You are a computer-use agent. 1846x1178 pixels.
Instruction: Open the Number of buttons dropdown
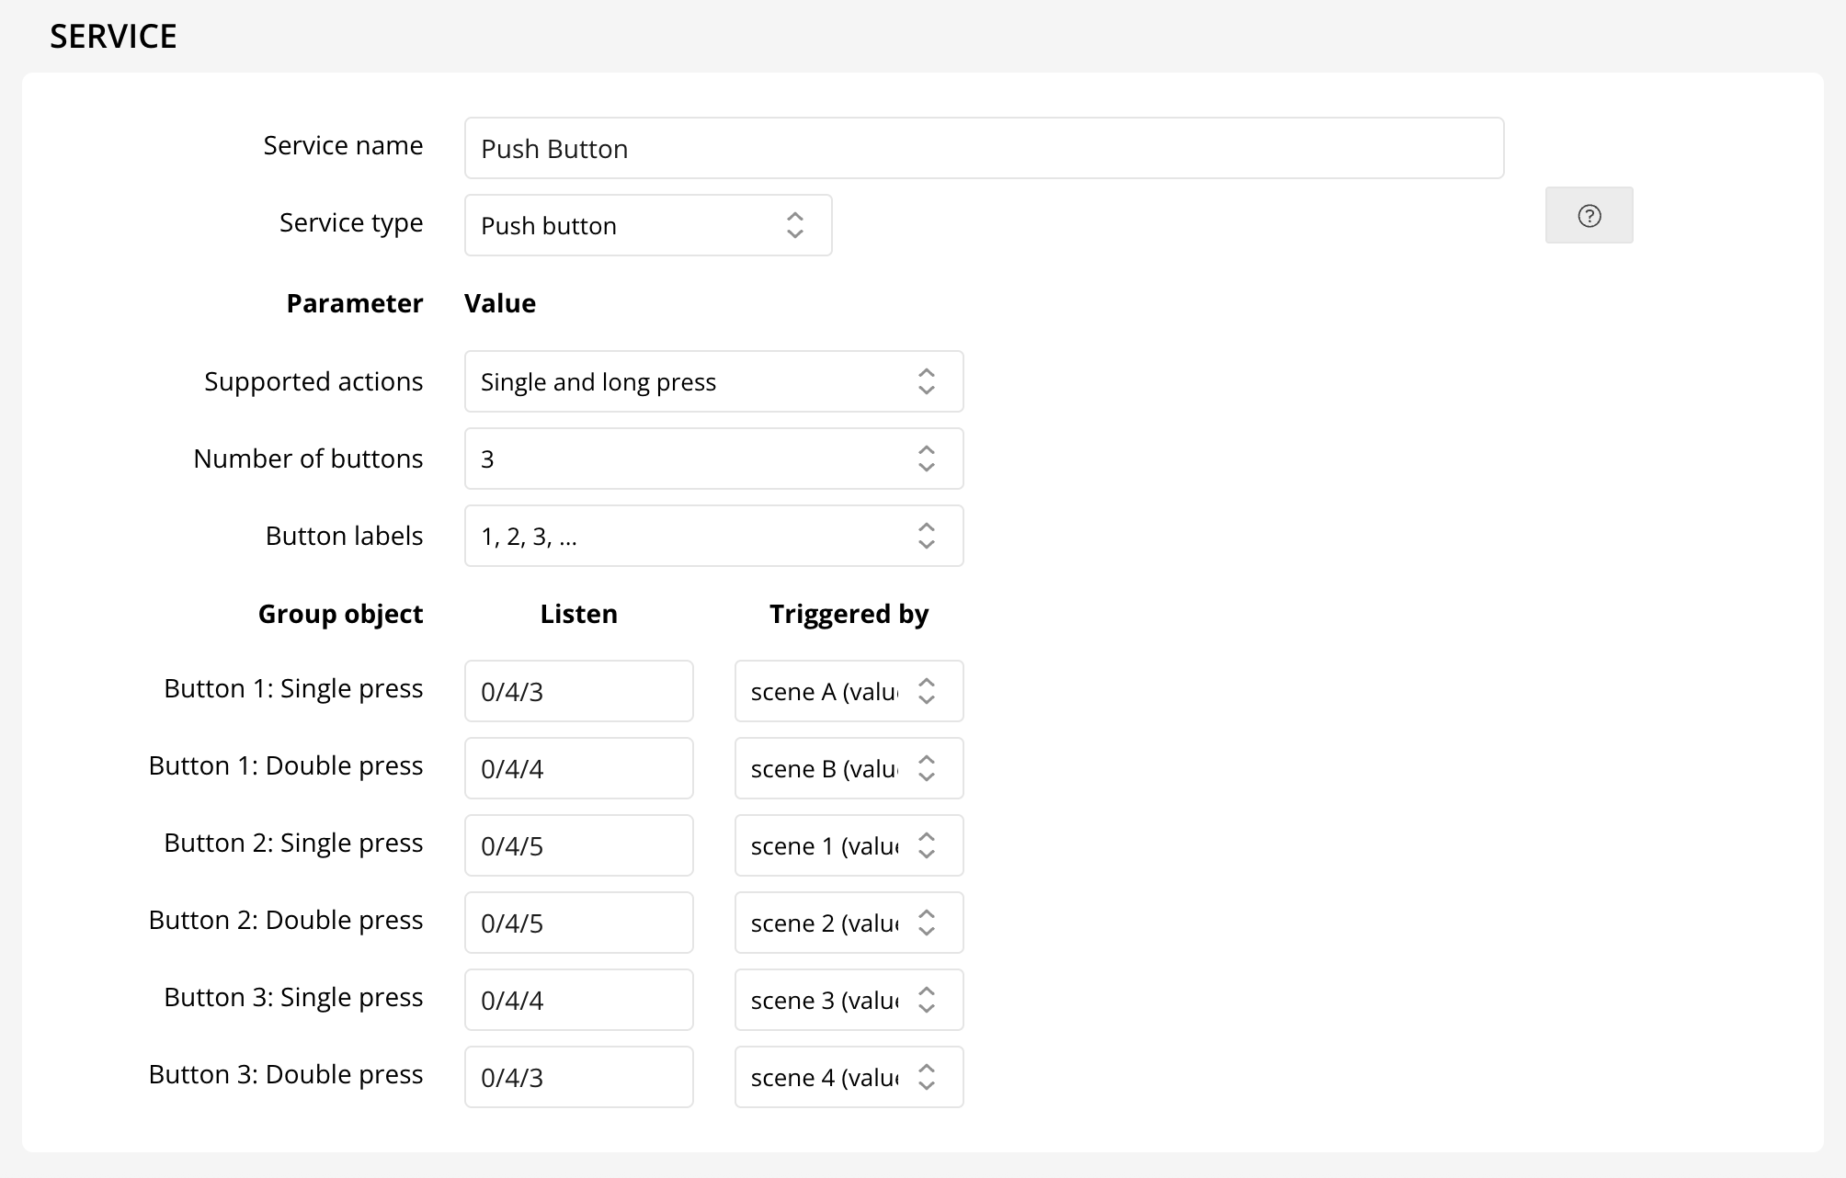pyautogui.click(x=713, y=459)
